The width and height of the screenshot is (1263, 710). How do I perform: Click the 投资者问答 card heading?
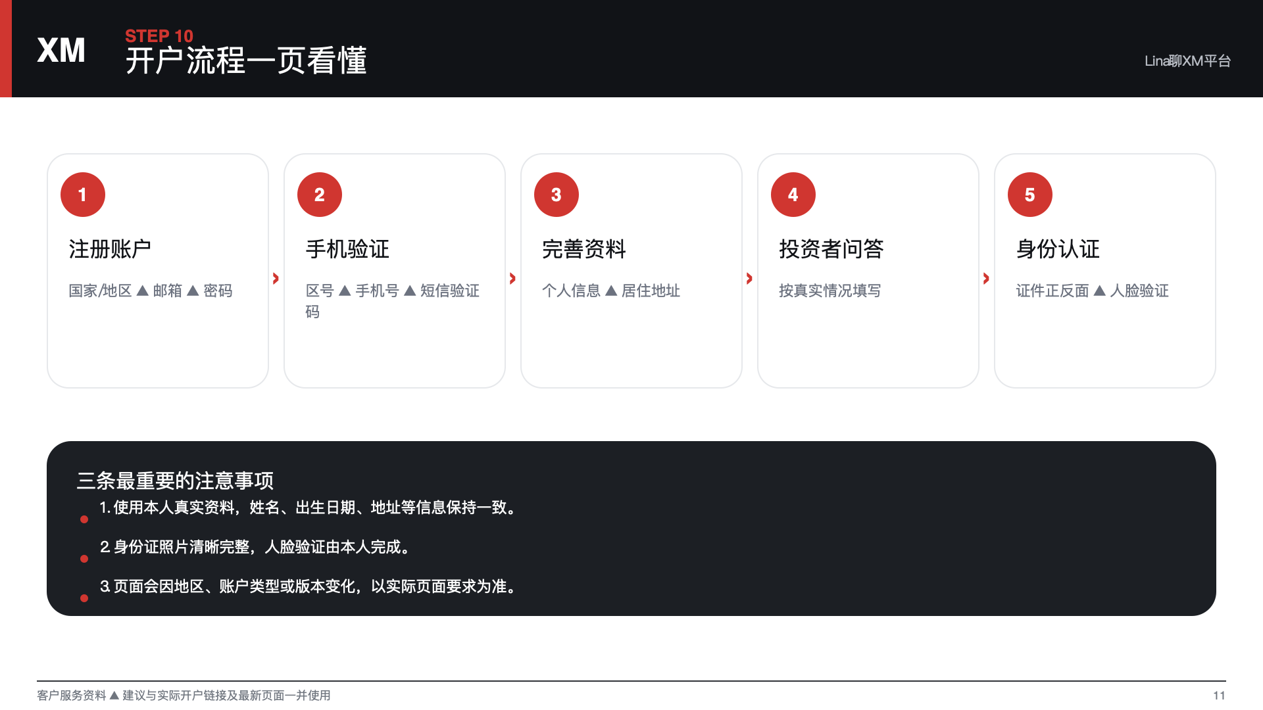[831, 249]
